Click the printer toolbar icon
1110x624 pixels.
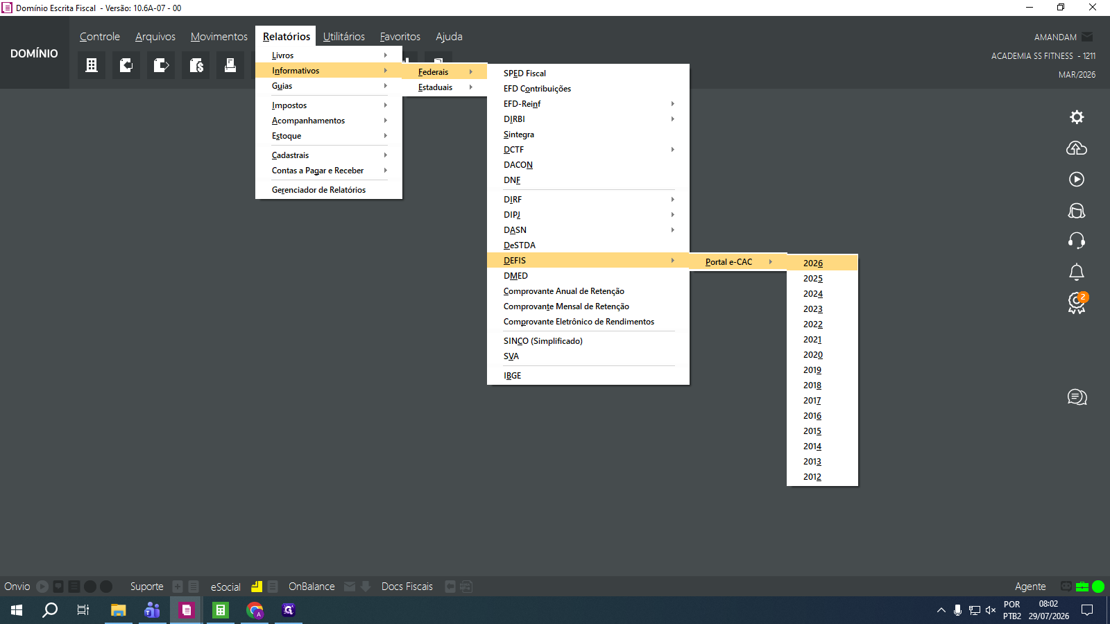(x=230, y=65)
